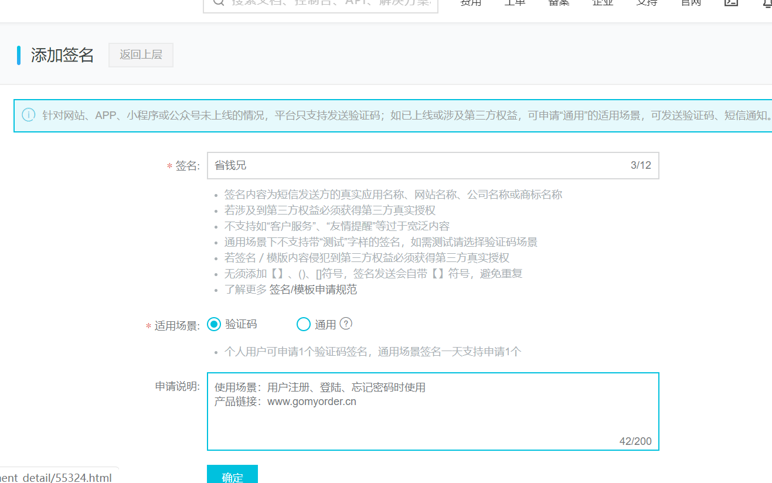Click the 申请说明 field label
Viewport: 772px width, 483px height.
177,386
